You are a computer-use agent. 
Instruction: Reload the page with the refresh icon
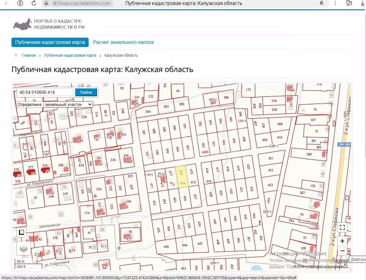click(x=34, y=3)
